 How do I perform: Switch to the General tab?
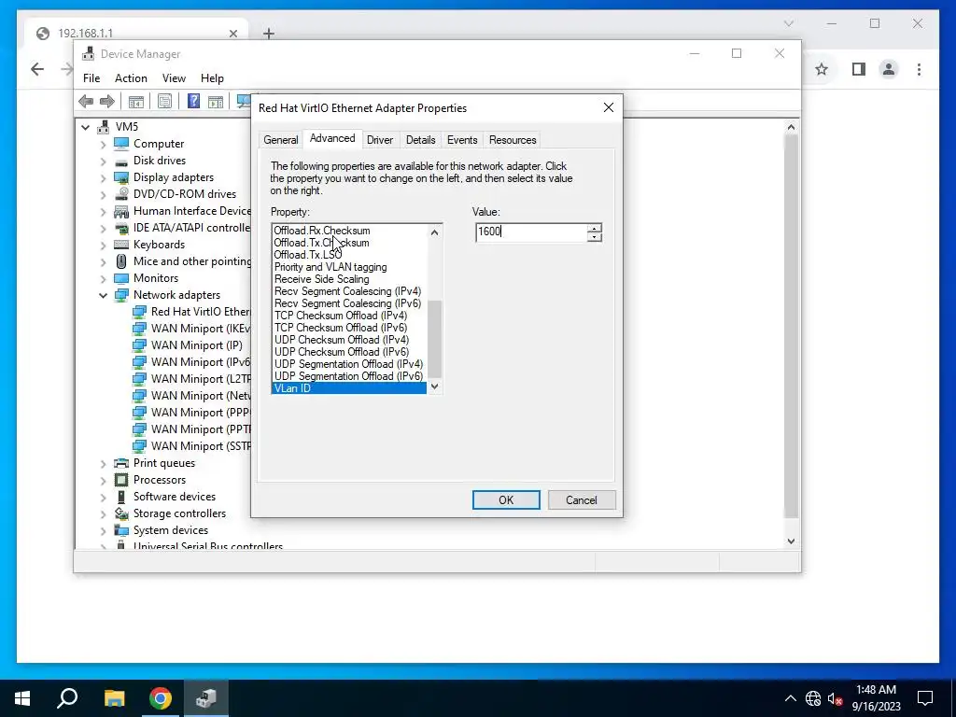click(x=280, y=140)
